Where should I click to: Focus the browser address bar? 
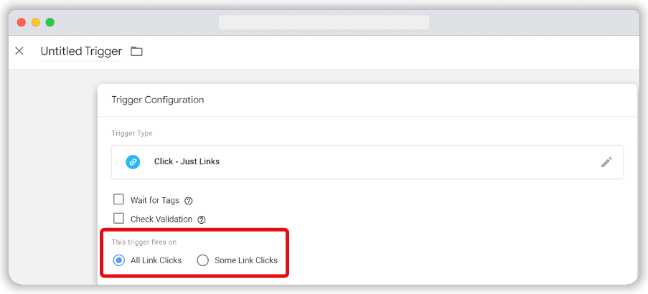click(324, 22)
